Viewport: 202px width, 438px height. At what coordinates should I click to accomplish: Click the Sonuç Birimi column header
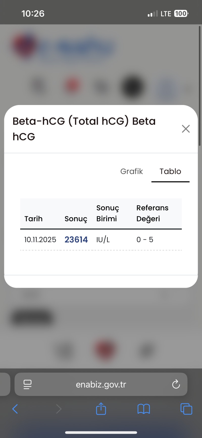108,213
